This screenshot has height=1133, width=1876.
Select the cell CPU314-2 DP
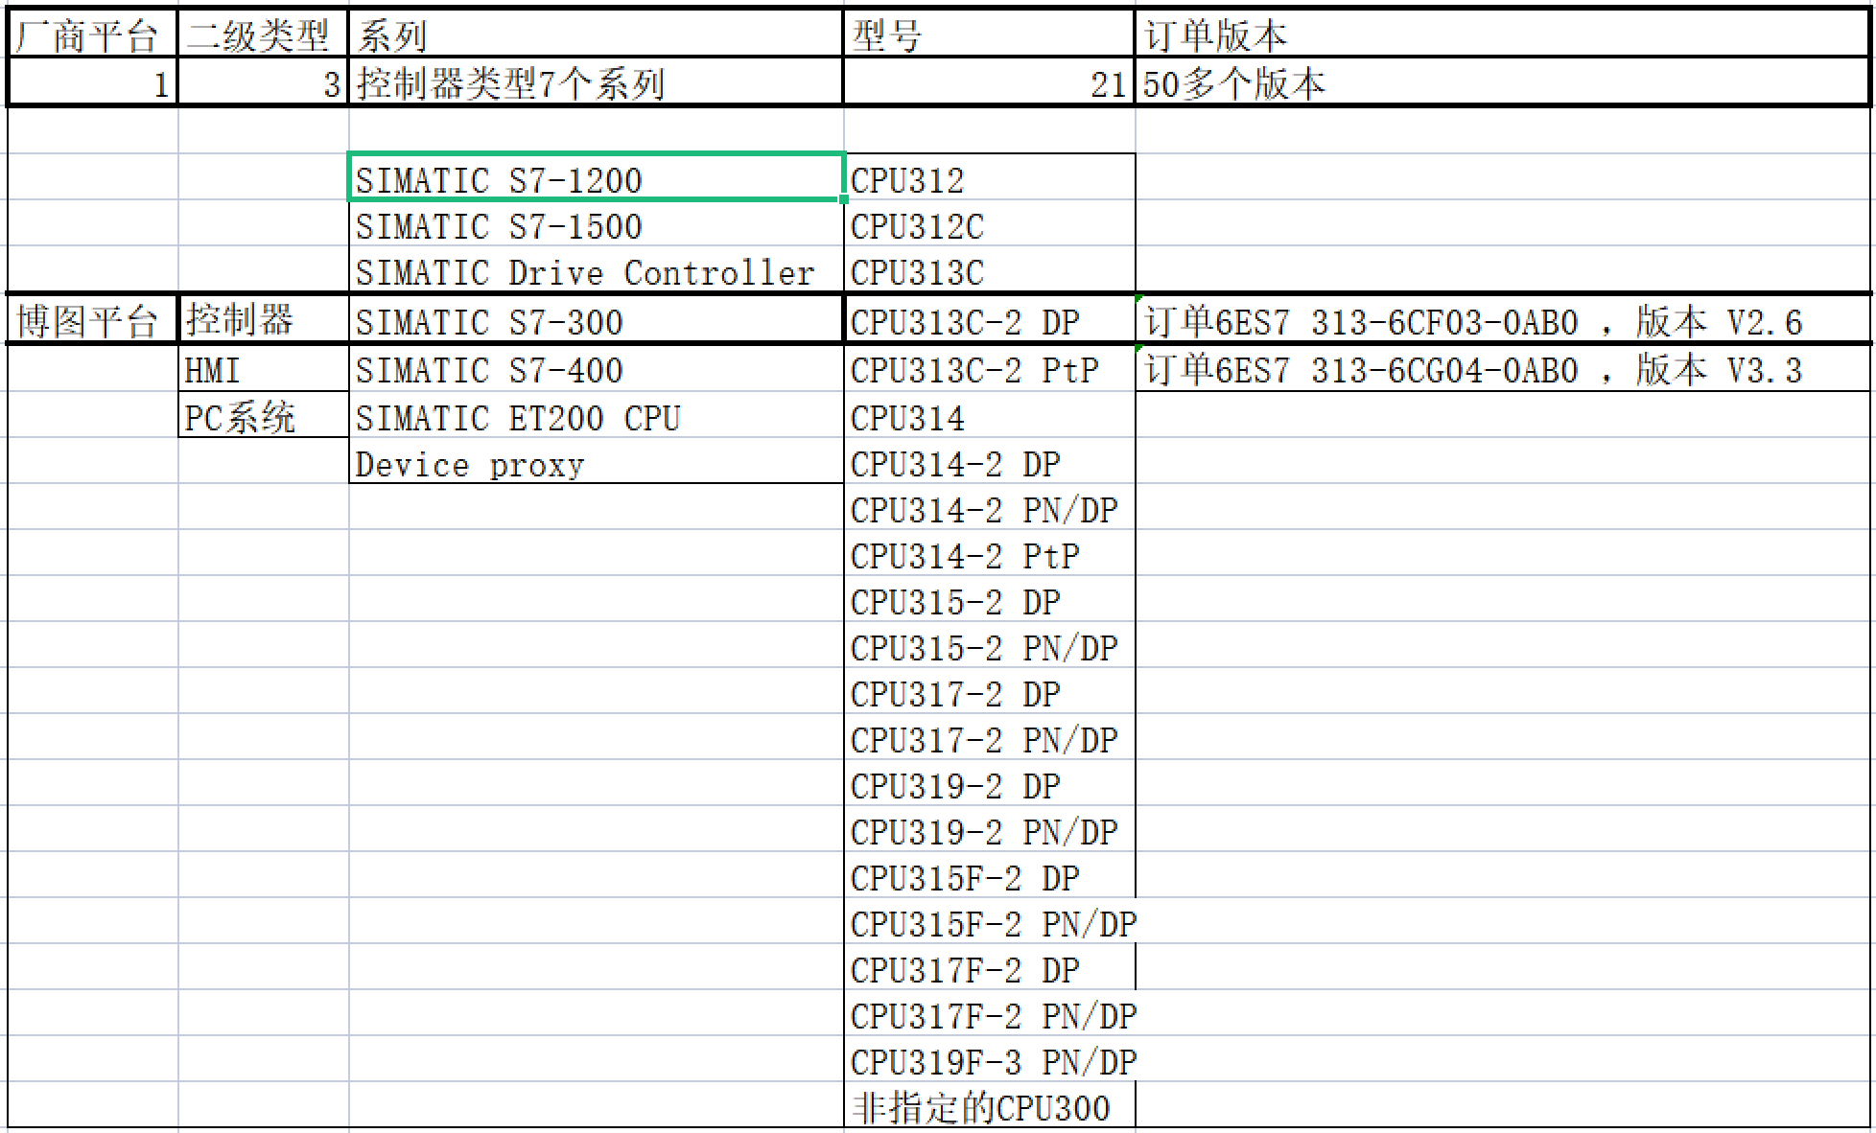point(989,461)
